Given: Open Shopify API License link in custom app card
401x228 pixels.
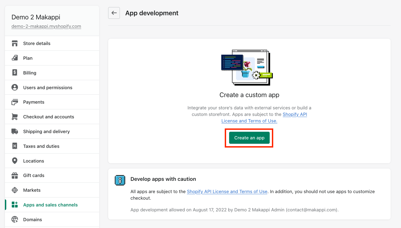Looking at the screenshot, I should point(264,118).
